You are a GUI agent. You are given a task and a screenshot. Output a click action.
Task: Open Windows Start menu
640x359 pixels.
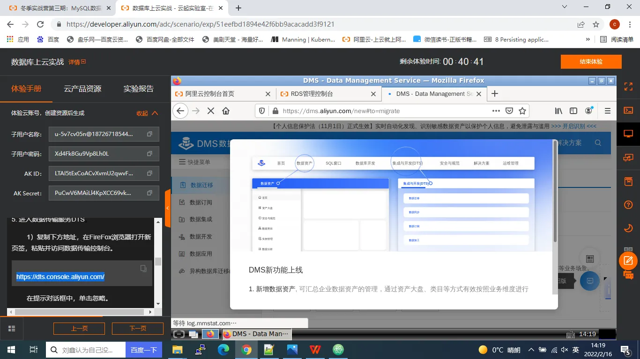pos(11,350)
